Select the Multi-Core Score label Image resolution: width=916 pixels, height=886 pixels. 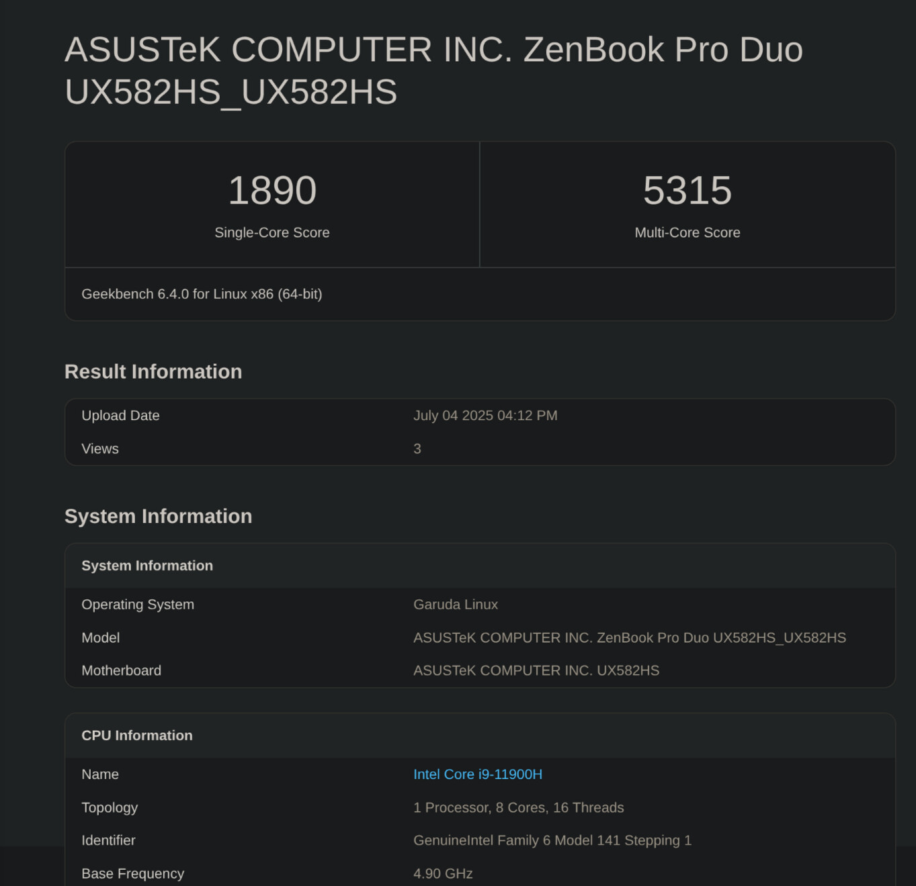click(688, 232)
